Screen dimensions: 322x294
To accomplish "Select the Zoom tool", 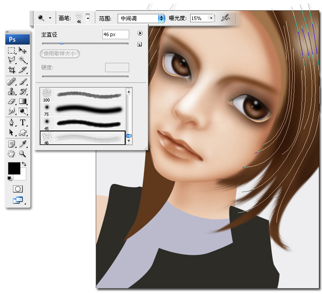I will (23, 154).
